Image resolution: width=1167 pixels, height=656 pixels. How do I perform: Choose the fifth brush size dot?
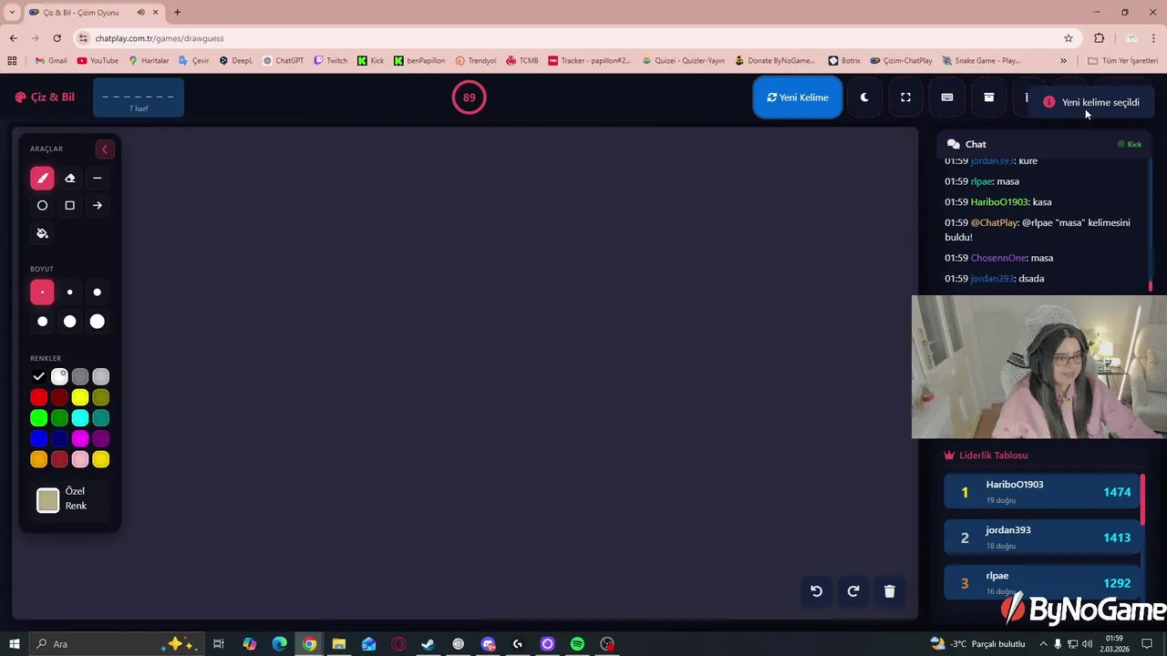[x=69, y=322]
